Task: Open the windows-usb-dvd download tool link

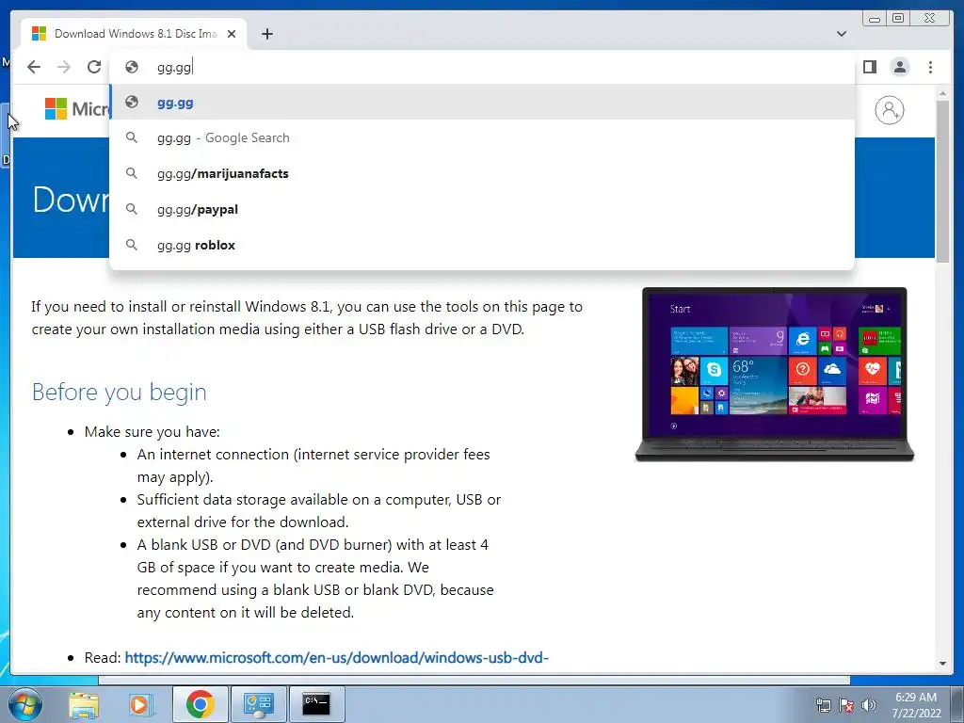Action: pos(336,657)
